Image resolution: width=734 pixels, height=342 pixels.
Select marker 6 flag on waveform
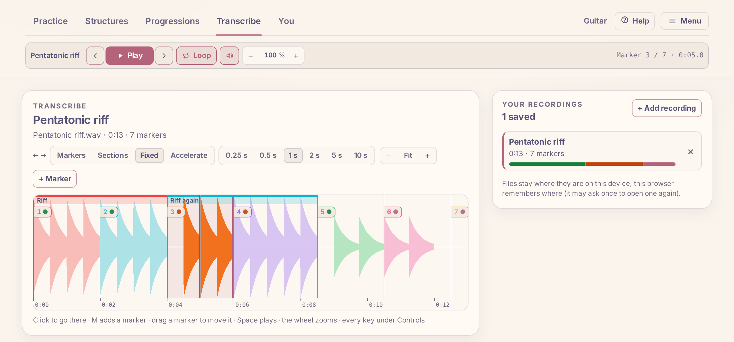click(393, 212)
